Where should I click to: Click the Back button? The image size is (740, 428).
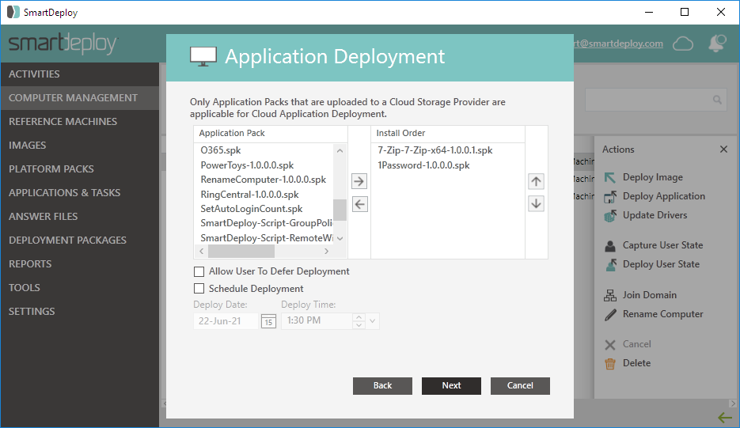[x=382, y=385]
